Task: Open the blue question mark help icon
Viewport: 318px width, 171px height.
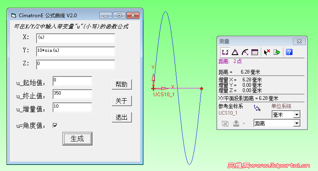Action: [289, 52]
